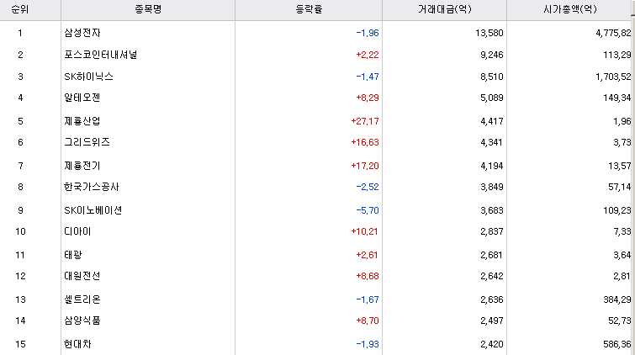Select stock SK이노베이션
This screenshot has width=635, height=355.
[93, 210]
